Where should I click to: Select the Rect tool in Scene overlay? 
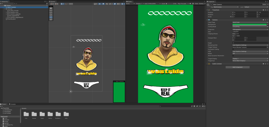click(x=51, y=17)
